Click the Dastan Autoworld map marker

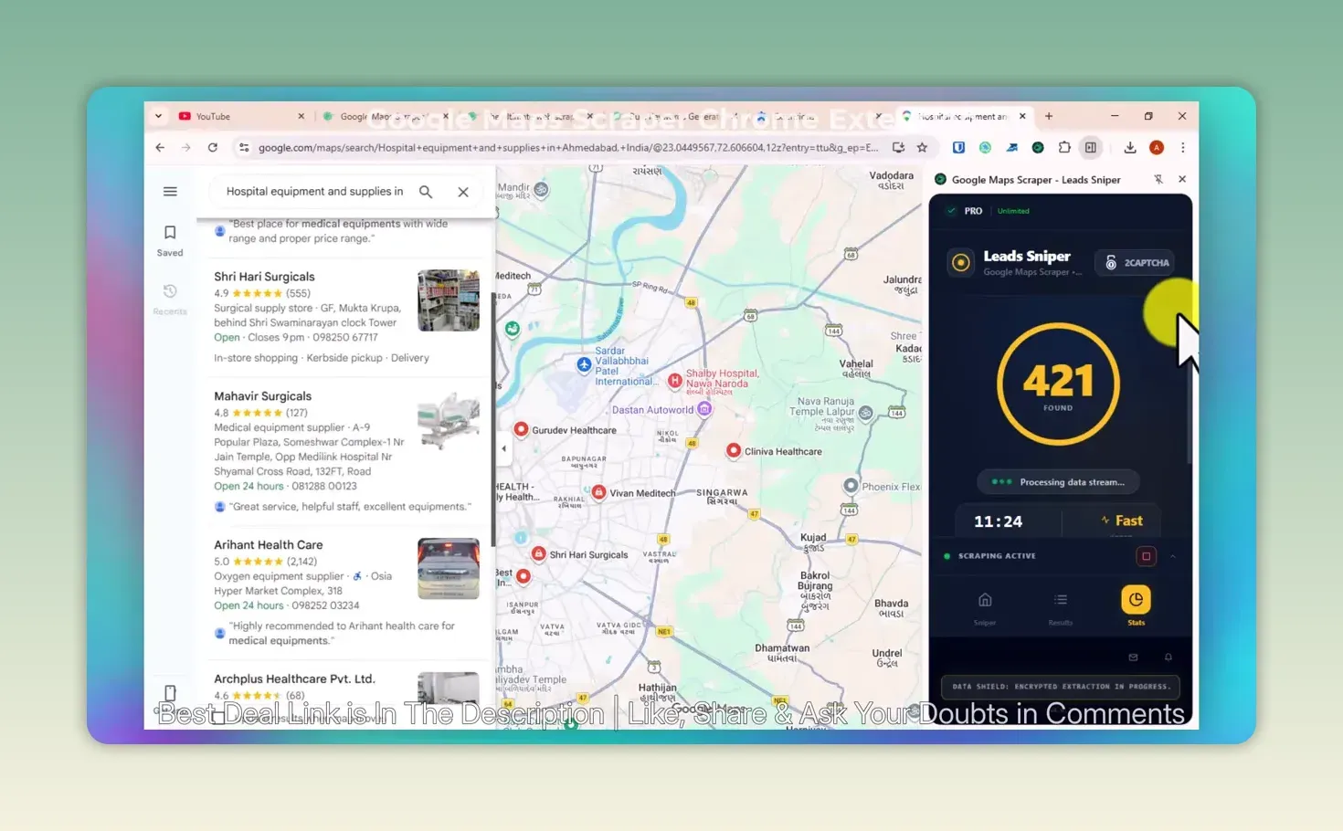coord(704,409)
